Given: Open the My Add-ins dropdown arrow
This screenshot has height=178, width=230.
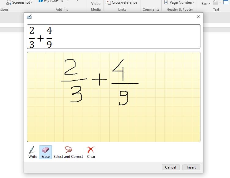Looking at the screenshot, I should click(67, 1).
